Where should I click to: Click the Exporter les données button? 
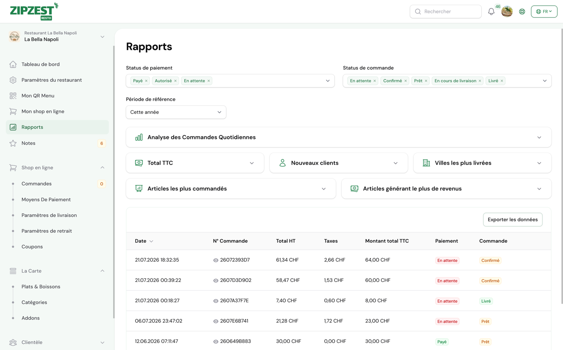click(x=512, y=220)
